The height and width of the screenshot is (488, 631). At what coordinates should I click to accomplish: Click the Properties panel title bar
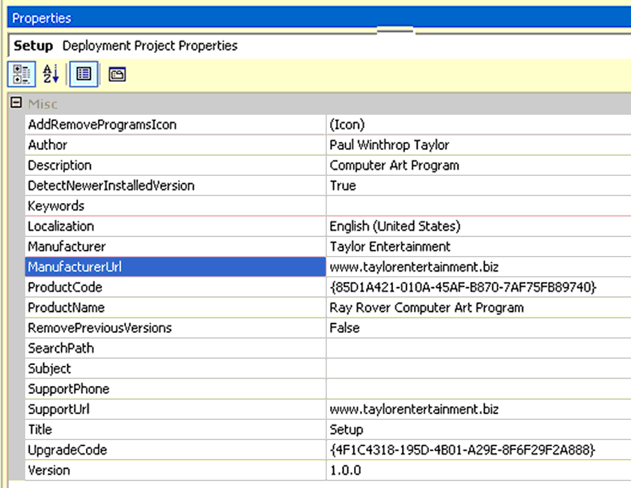click(319, 18)
